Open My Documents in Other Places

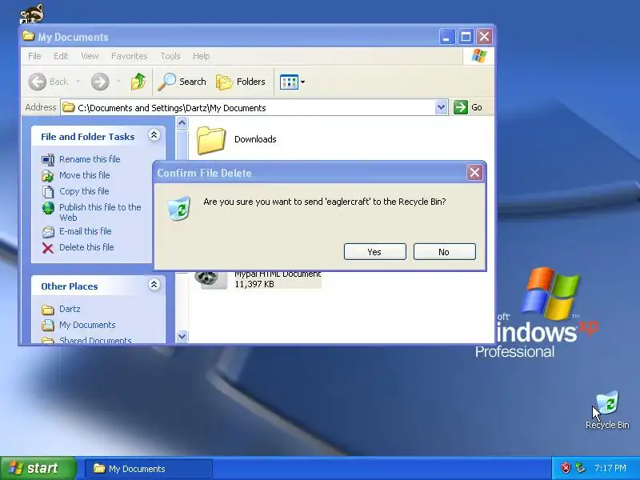click(87, 325)
